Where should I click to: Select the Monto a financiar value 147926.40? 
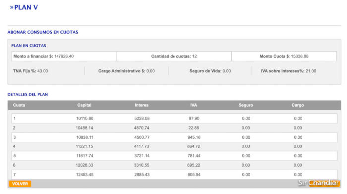[64, 56]
